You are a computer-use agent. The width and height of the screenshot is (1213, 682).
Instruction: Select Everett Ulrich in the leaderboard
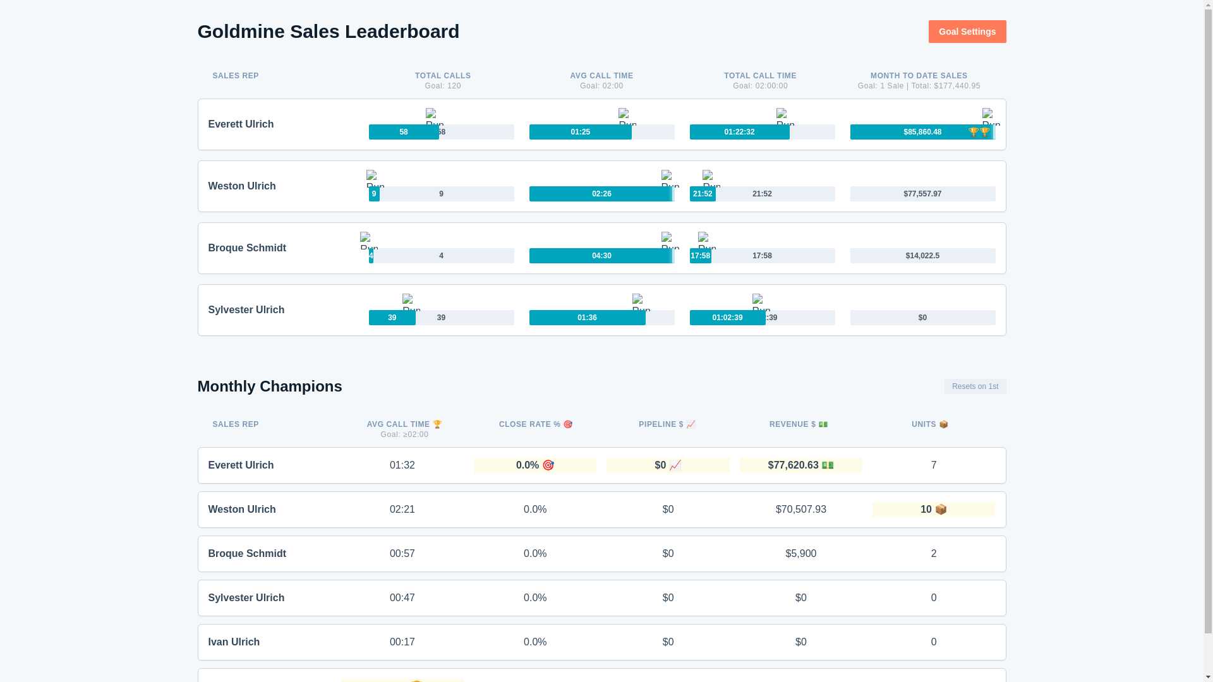click(x=241, y=124)
